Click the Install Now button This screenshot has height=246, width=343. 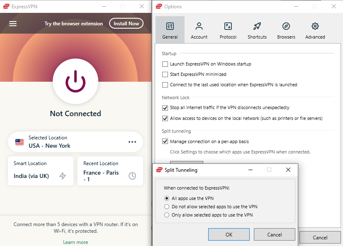click(126, 24)
